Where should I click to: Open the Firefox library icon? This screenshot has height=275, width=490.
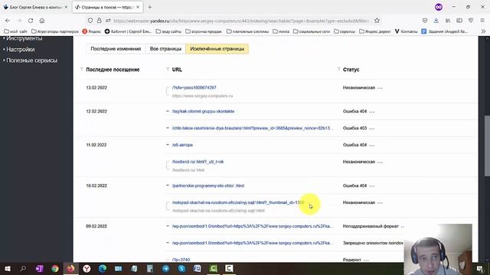[x=448, y=21]
